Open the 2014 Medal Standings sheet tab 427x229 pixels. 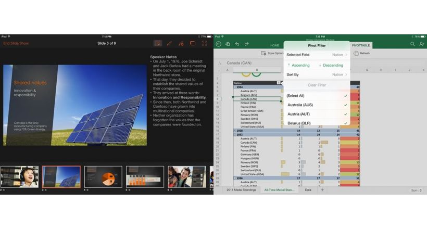[241, 190]
